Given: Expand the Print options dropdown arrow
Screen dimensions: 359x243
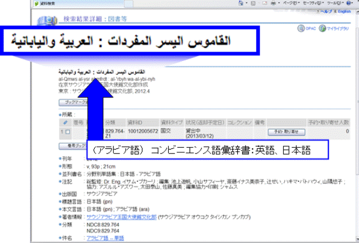Looking at the screenshot, I should (279, 3).
